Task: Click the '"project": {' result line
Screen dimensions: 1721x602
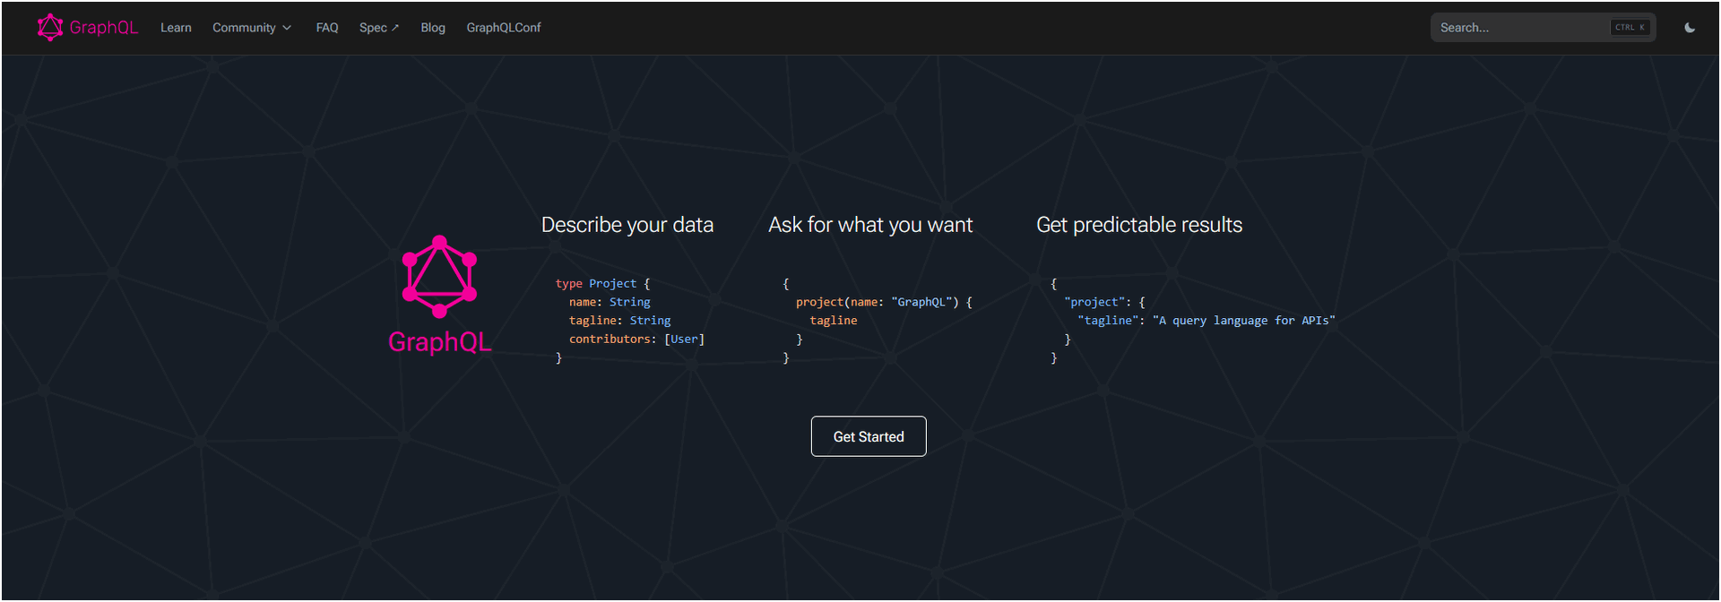Action: click(x=1104, y=303)
